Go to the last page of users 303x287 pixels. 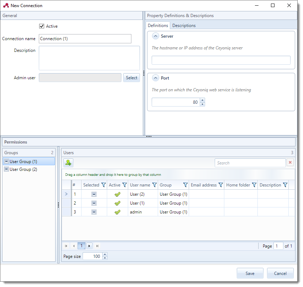[x=97, y=246]
